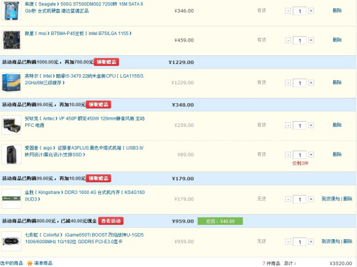Viewport: 357px width, 267px height.
Task: Click quantity field for Antec VP 450P
Action: pos(299,126)
